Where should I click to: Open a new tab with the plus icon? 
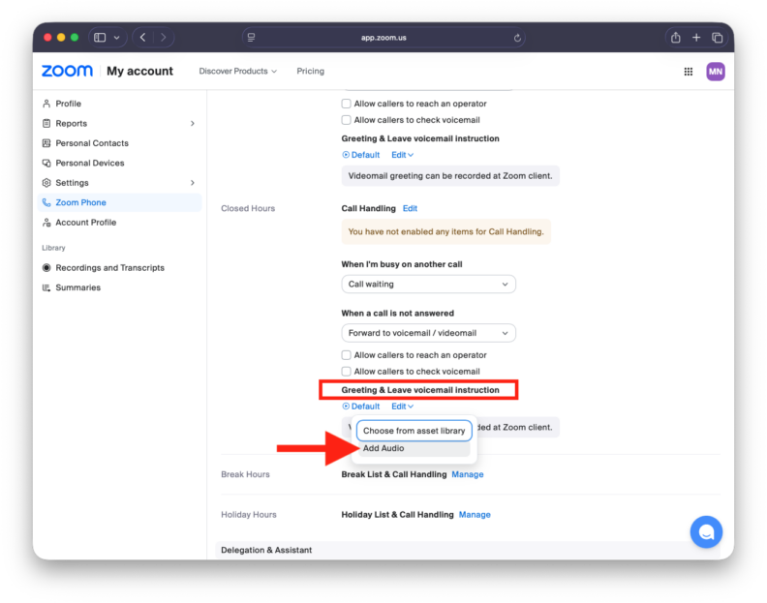click(696, 37)
